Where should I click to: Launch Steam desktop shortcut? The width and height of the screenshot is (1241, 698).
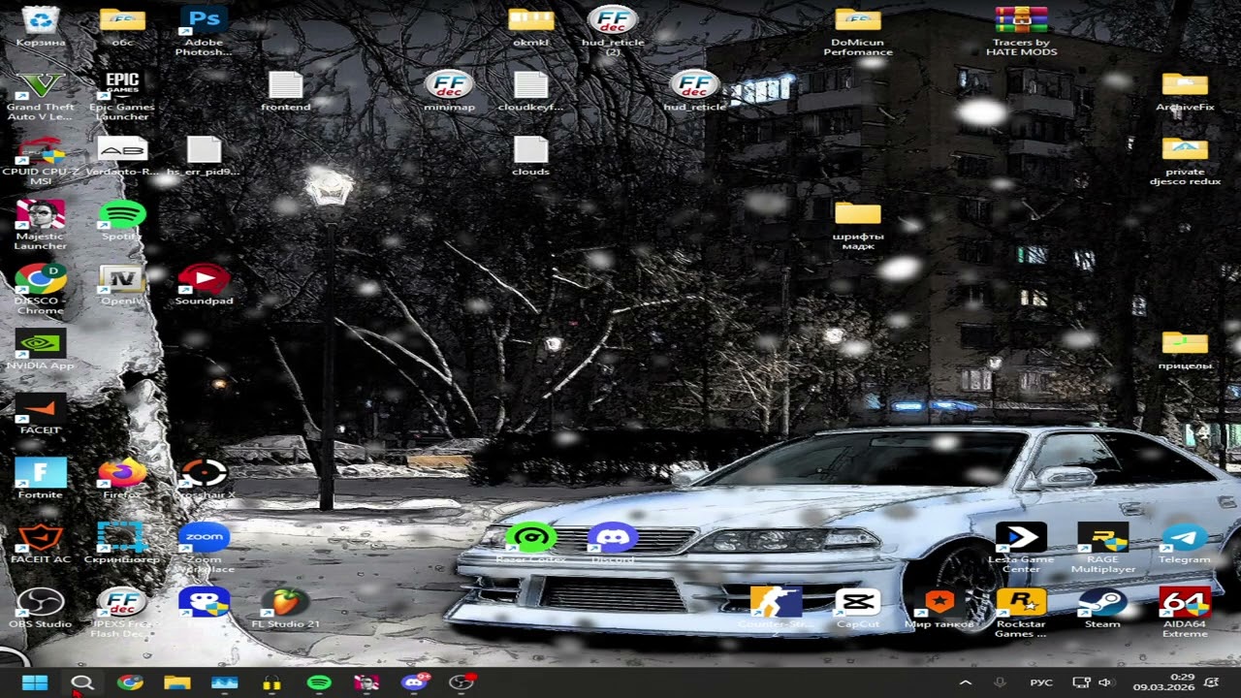click(x=1102, y=608)
